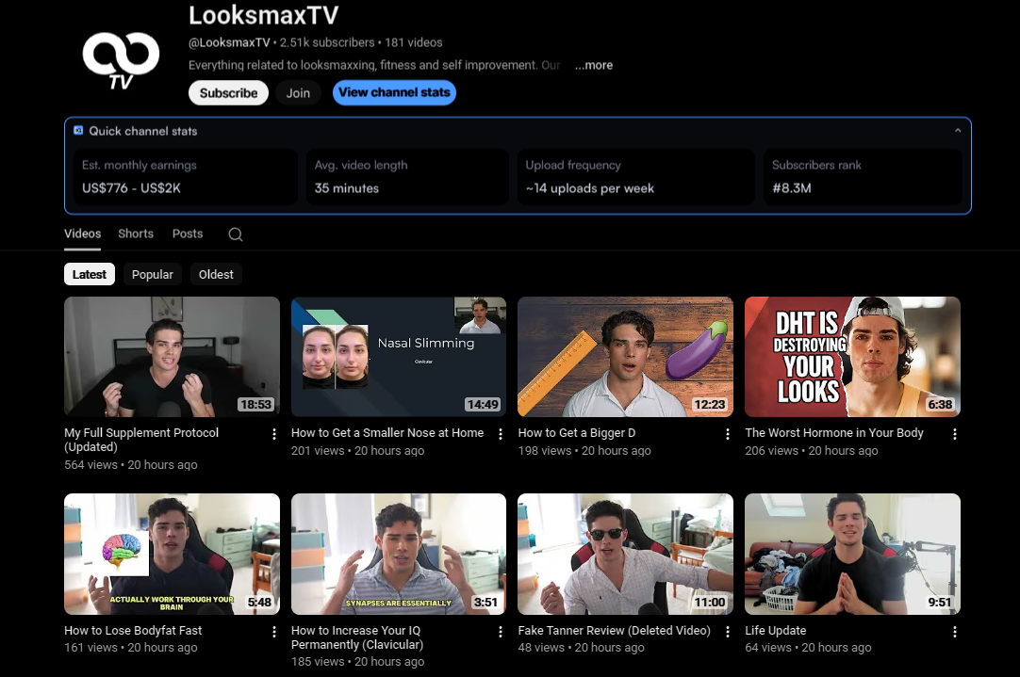Click the channel search magnifier icon

click(x=236, y=234)
